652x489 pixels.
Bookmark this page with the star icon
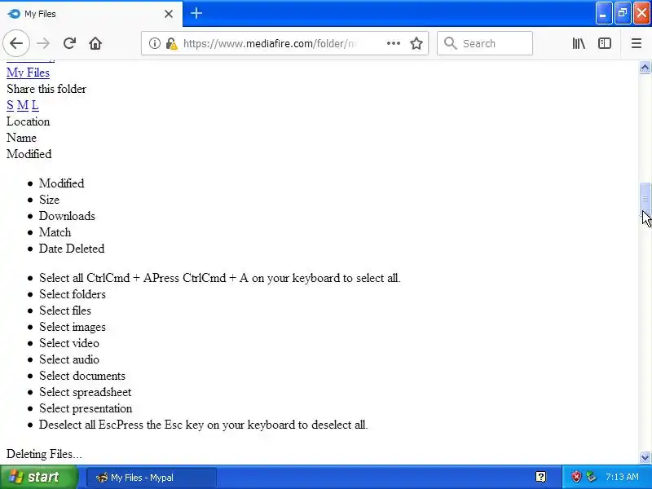(416, 43)
